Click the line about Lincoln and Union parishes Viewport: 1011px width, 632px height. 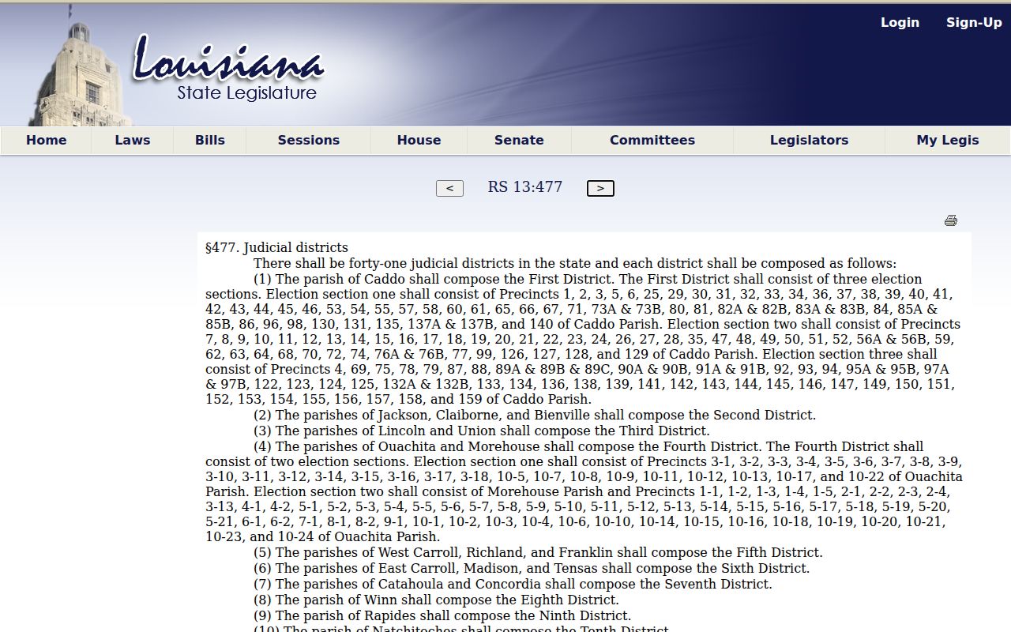pyautogui.click(x=482, y=431)
